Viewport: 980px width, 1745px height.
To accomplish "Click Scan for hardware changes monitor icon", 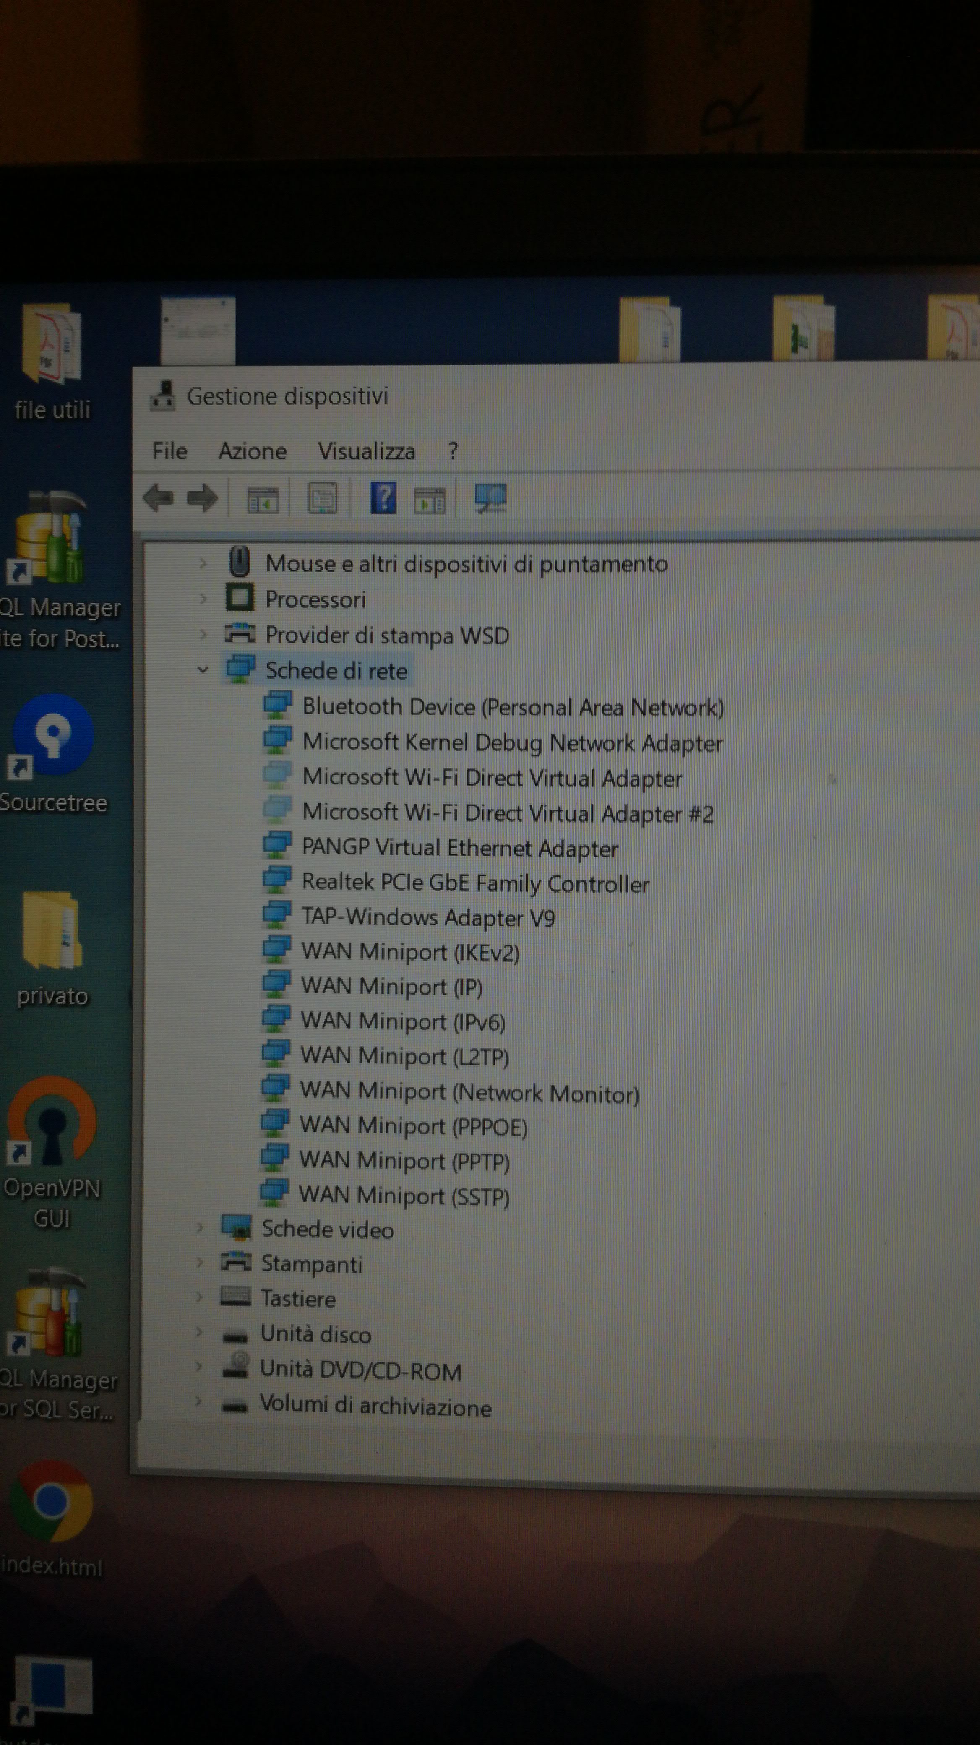I will point(490,498).
